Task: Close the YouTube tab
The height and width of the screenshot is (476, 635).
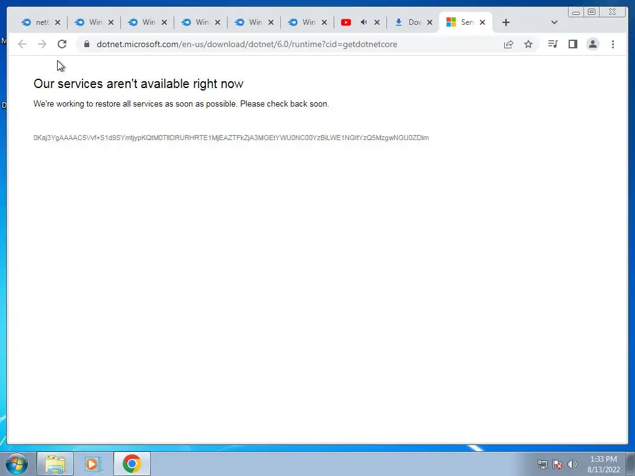Action: 377,22
